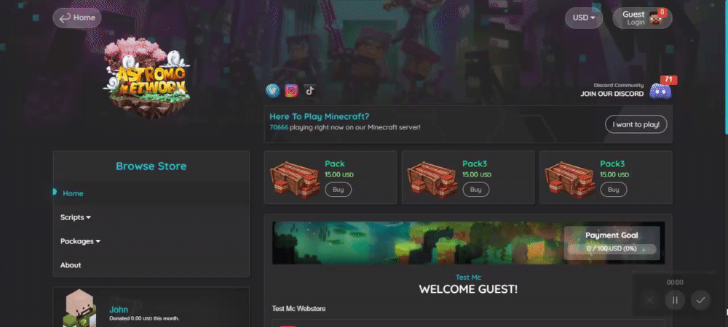Click the I want to play! button
Viewport: 728px width, 327px height.
pyautogui.click(x=636, y=124)
